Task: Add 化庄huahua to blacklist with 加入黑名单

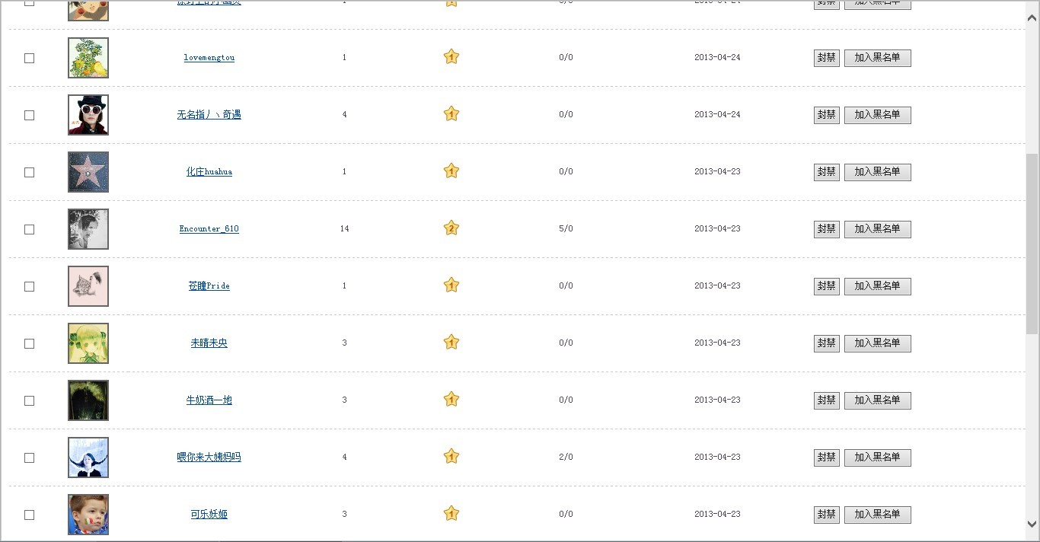Action: (x=877, y=172)
